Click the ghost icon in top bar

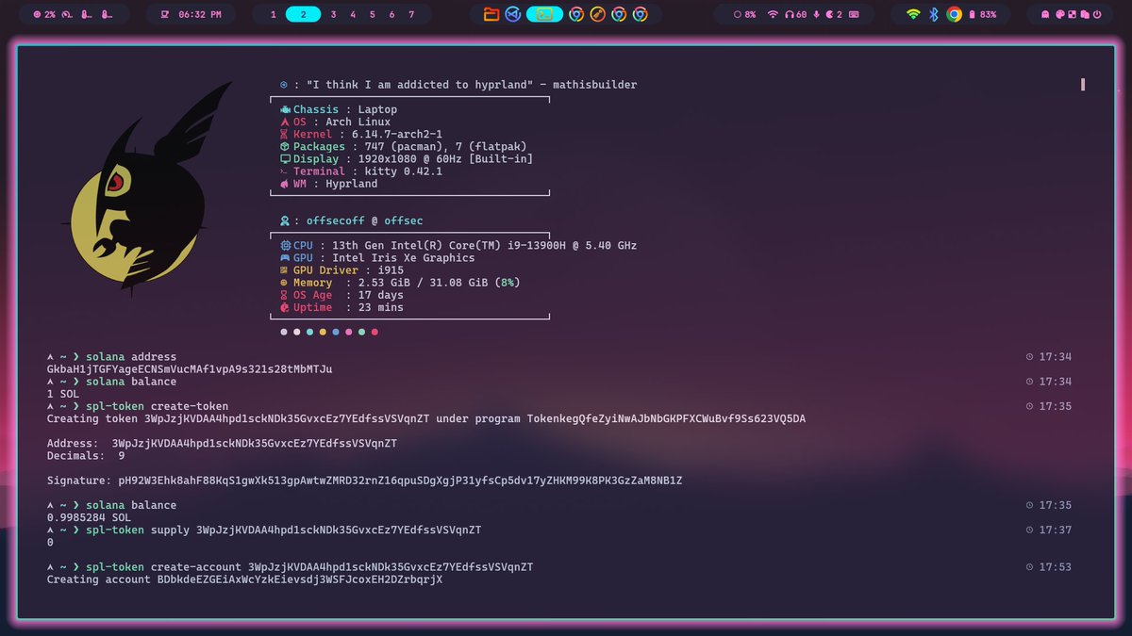click(x=1045, y=14)
